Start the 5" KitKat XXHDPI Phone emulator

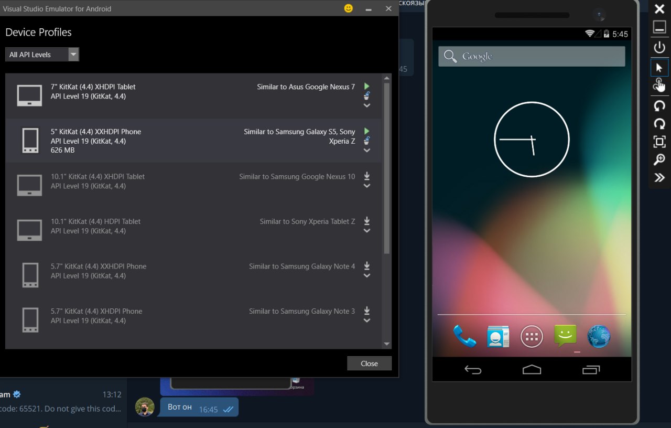click(x=367, y=131)
